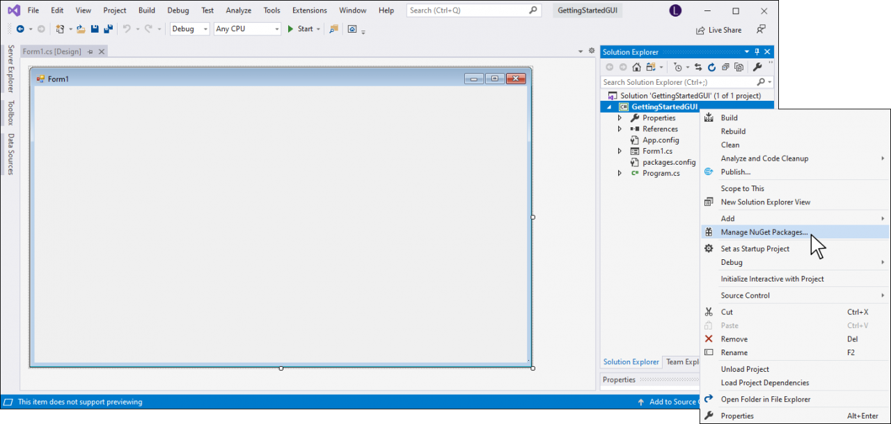The image size is (891, 424).
Task: Open the Any CPU platform dropdown
Action: coord(247,29)
